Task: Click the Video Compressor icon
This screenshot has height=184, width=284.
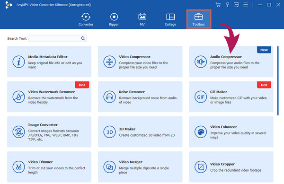Action: point(109,61)
